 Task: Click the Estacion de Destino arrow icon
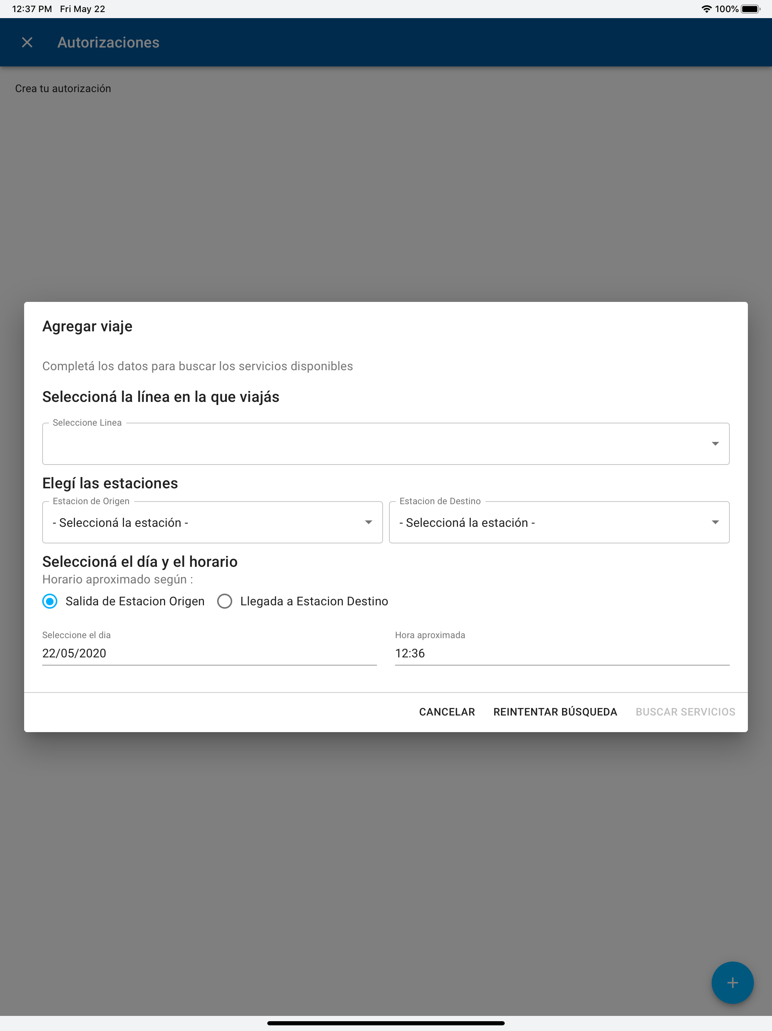(715, 522)
